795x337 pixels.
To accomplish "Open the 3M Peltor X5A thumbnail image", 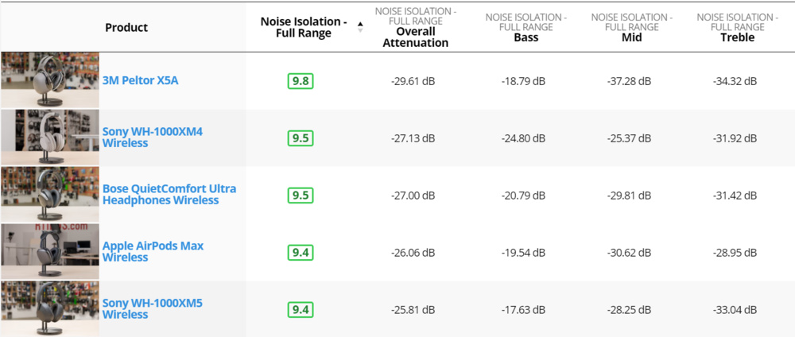I will (50, 80).
